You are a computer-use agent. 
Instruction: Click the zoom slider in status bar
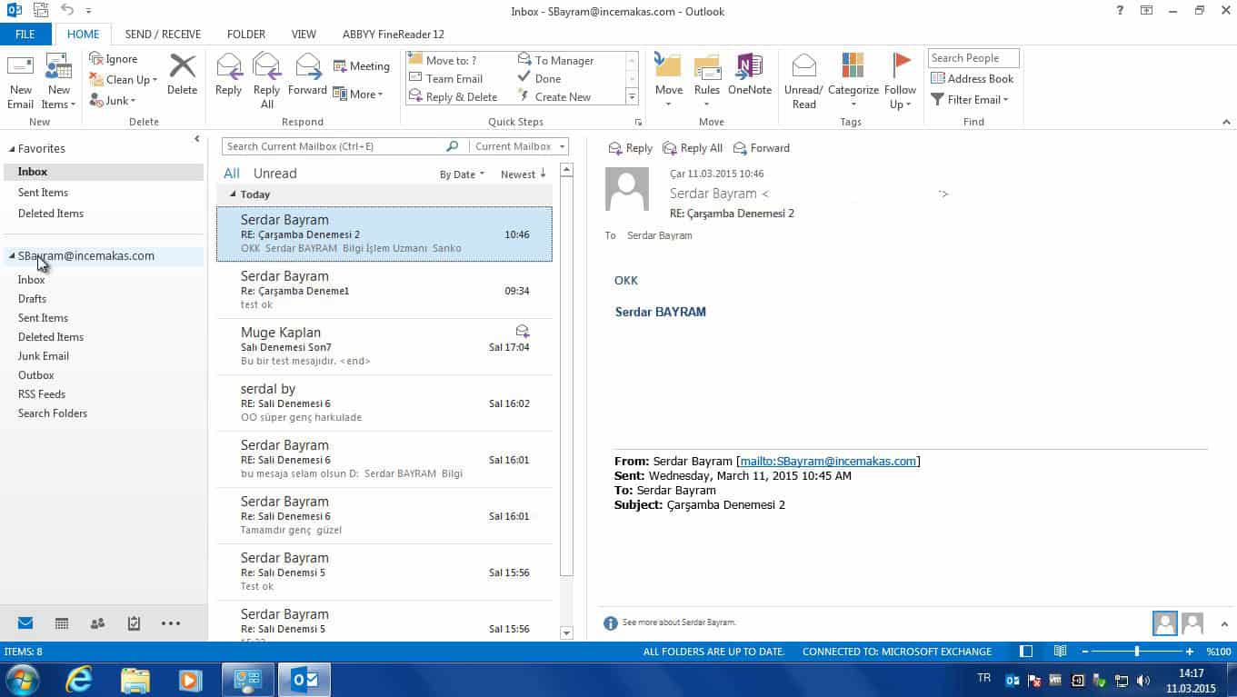pos(1136,652)
